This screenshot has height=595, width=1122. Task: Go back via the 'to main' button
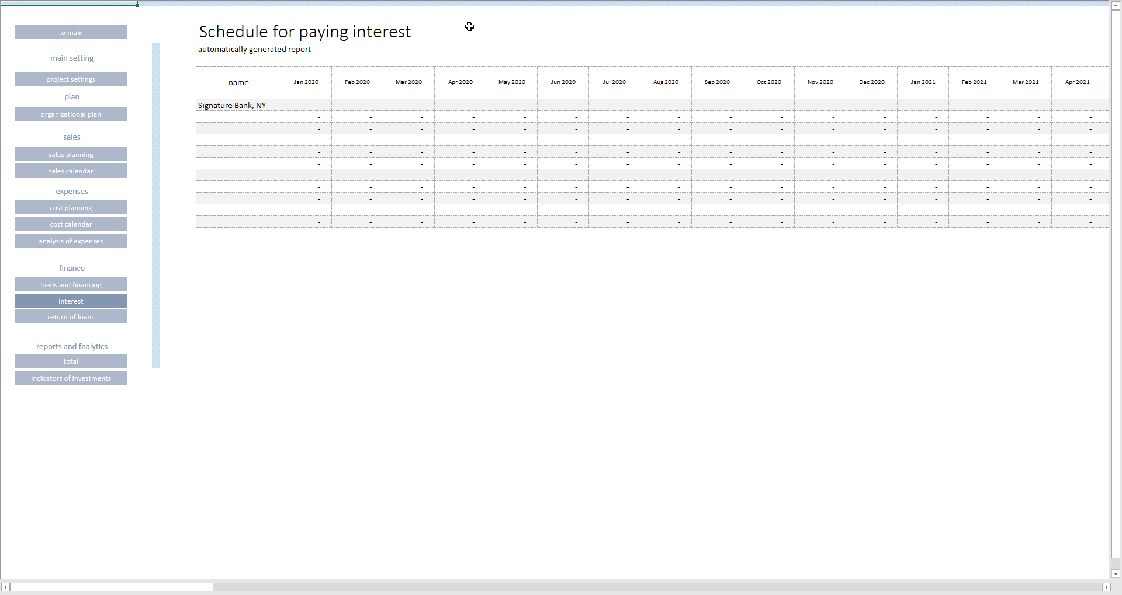click(x=71, y=32)
